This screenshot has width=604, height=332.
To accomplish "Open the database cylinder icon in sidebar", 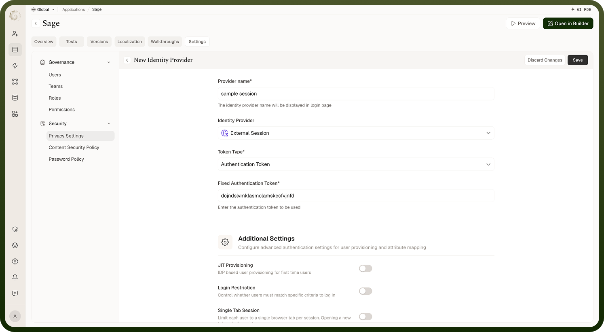I will tap(15, 98).
